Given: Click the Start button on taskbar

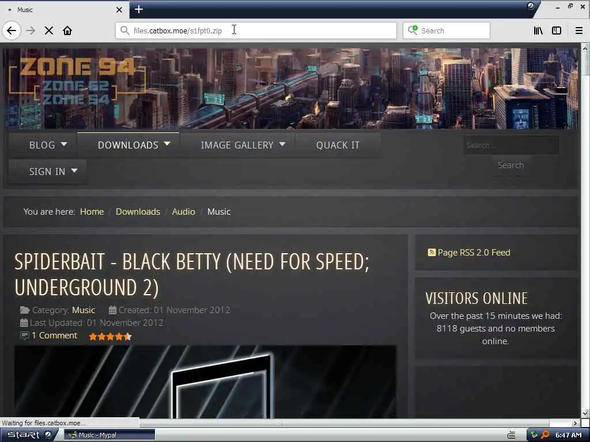Looking at the screenshot, I should pyautogui.click(x=23, y=435).
